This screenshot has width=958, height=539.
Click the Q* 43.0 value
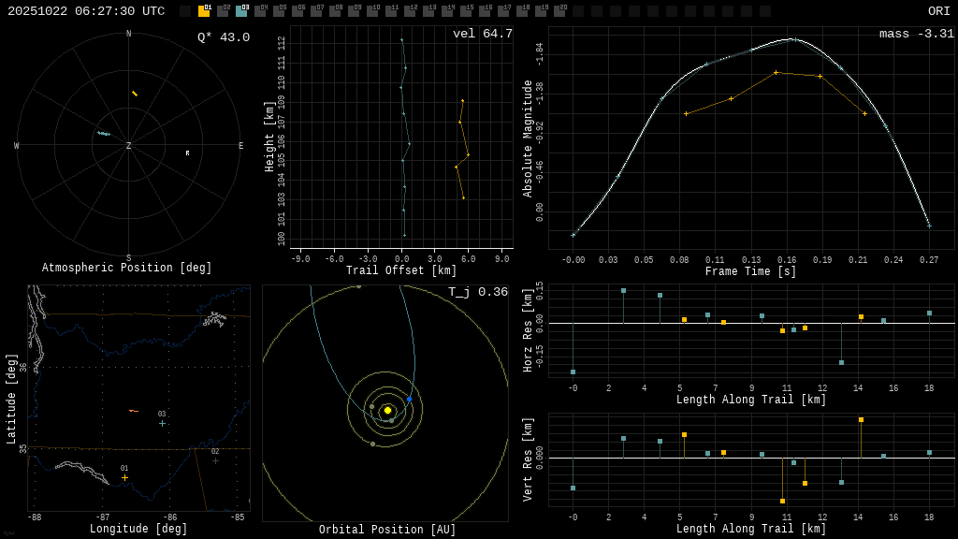pyautogui.click(x=223, y=37)
